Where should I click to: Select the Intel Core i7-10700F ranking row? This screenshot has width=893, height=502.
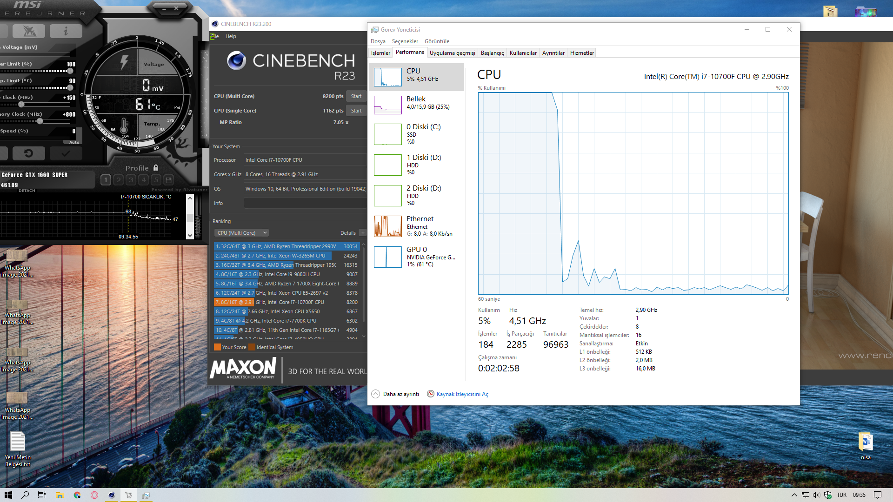[x=287, y=302]
